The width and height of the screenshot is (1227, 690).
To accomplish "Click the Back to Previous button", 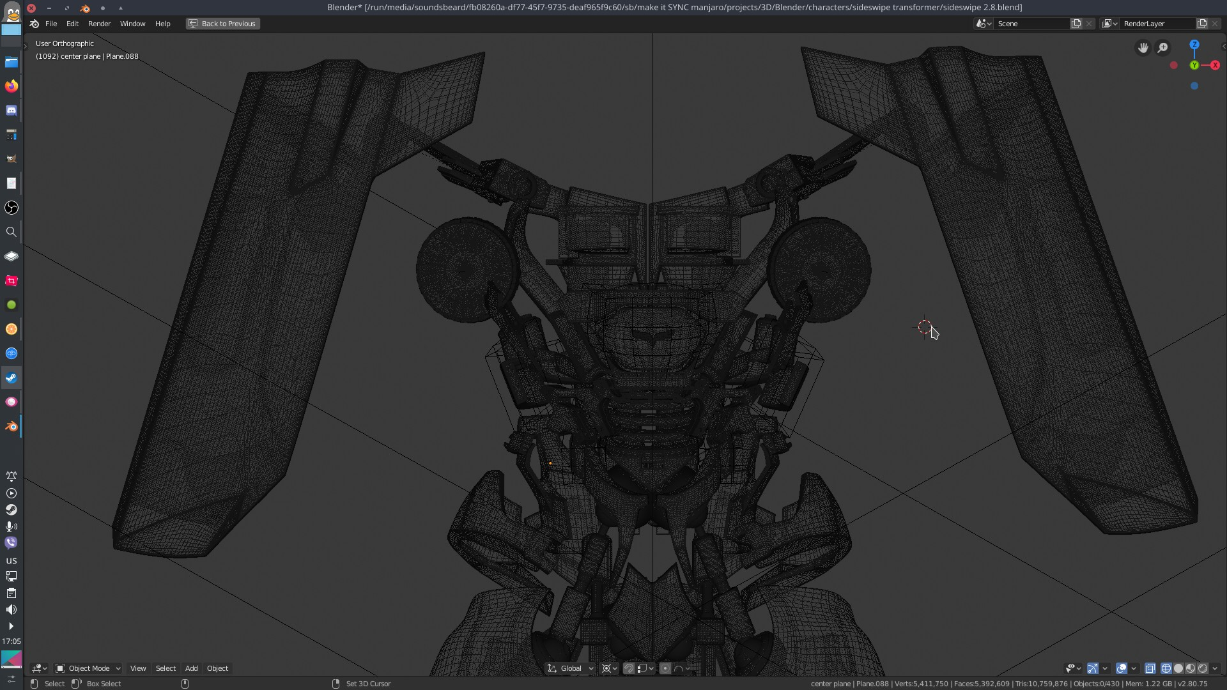I will tap(222, 24).
